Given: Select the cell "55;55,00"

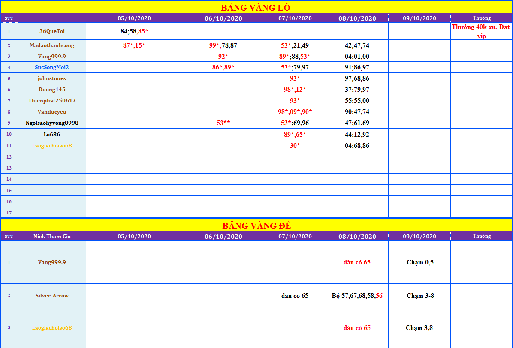Looking at the screenshot, I should point(357,101).
